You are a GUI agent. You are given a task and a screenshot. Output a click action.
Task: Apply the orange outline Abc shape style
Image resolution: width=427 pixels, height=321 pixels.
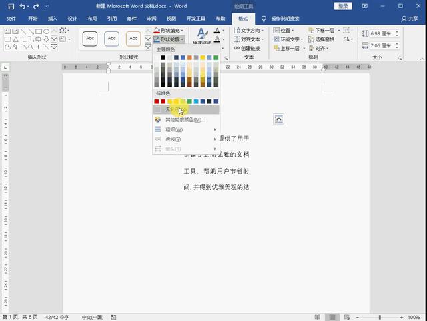pos(133,39)
